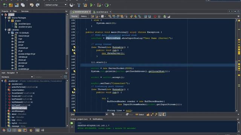The width and height of the screenshot is (241, 135).
Task: Switch to the Notifications tab
Action: [98, 119]
